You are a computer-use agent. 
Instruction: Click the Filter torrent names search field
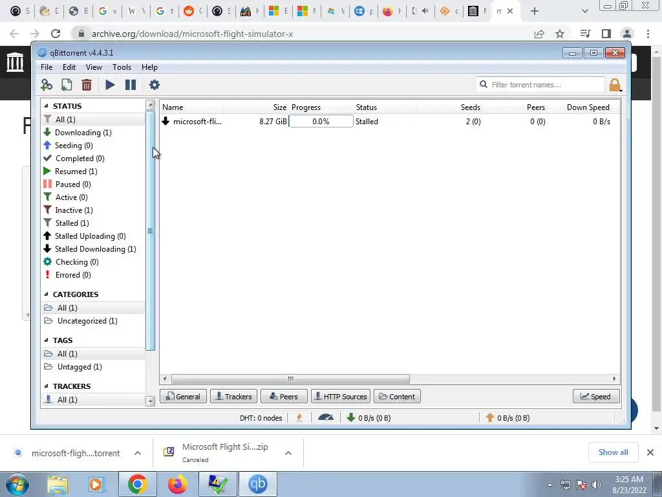pyautogui.click(x=540, y=85)
